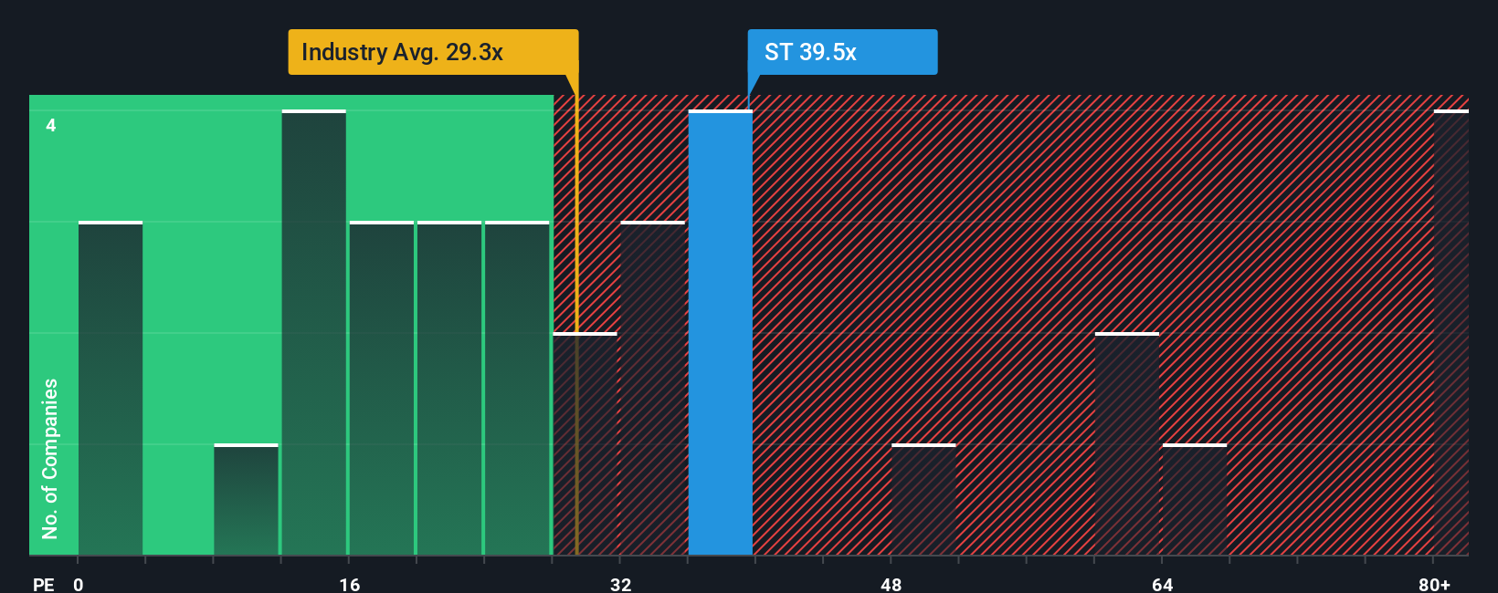The height and width of the screenshot is (593, 1498).
Task: Click the 'No. of Companies' axis title
Action: [50, 459]
